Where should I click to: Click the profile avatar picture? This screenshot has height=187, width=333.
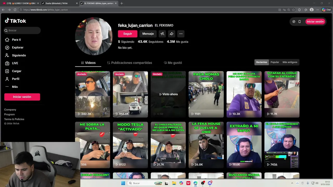[94, 36]
